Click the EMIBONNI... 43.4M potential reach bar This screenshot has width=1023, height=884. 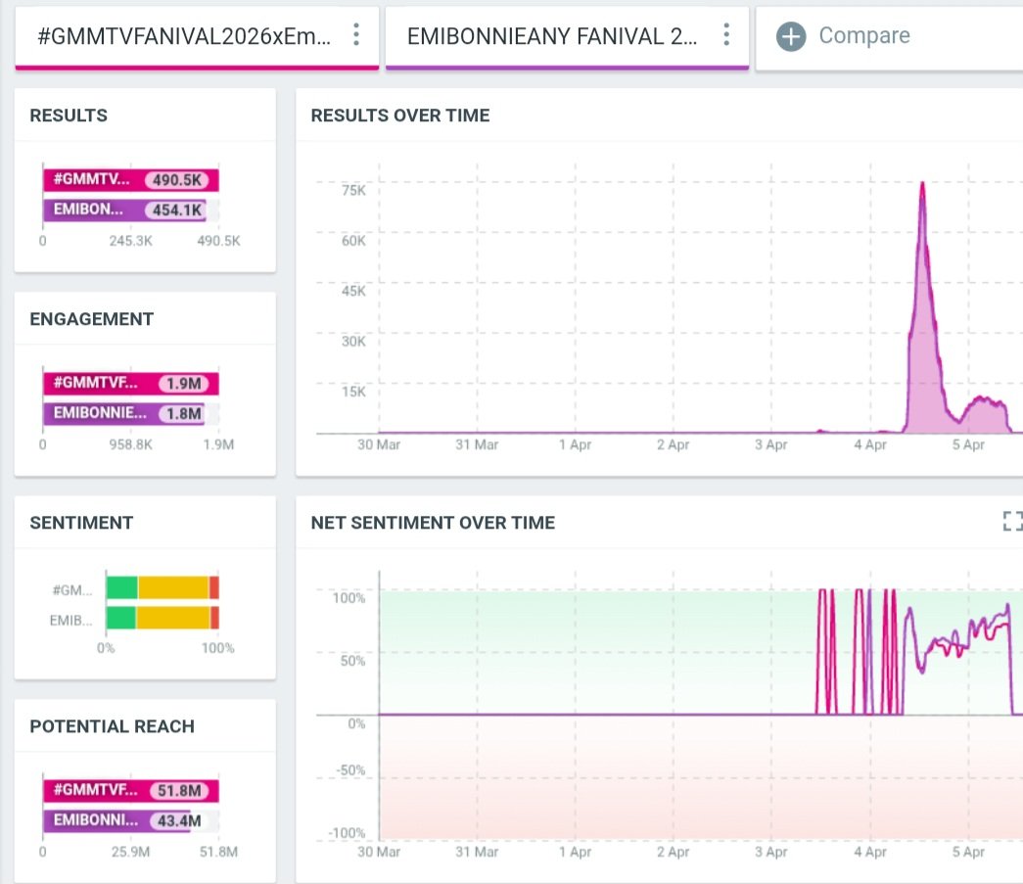coord(116,820)
